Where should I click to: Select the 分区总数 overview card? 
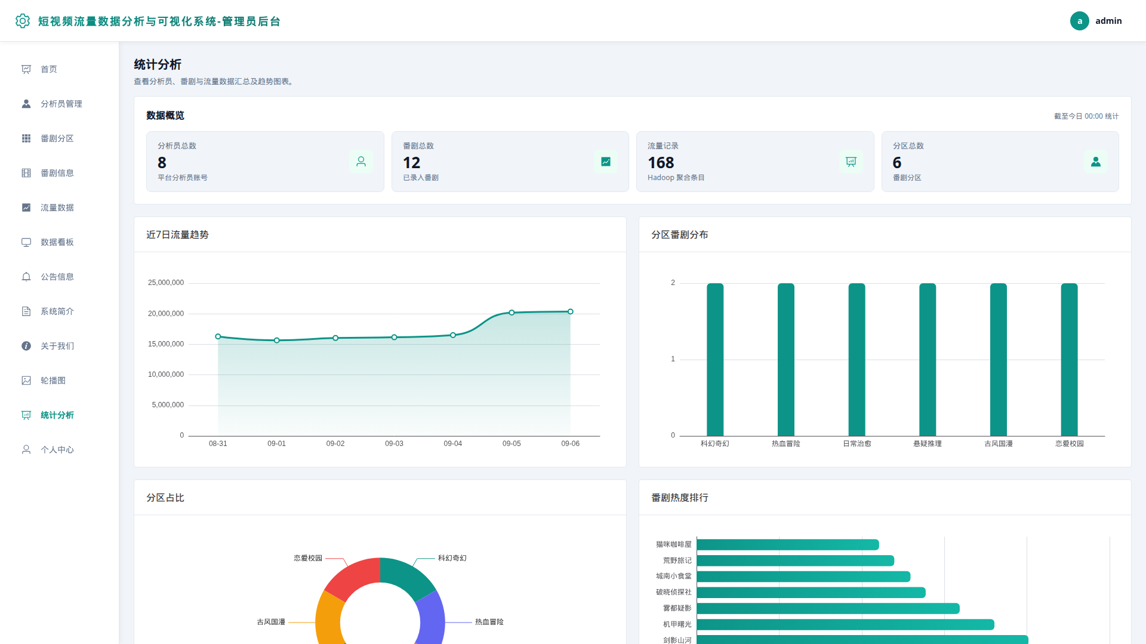pyautogui.click(x=1000, y=162)
